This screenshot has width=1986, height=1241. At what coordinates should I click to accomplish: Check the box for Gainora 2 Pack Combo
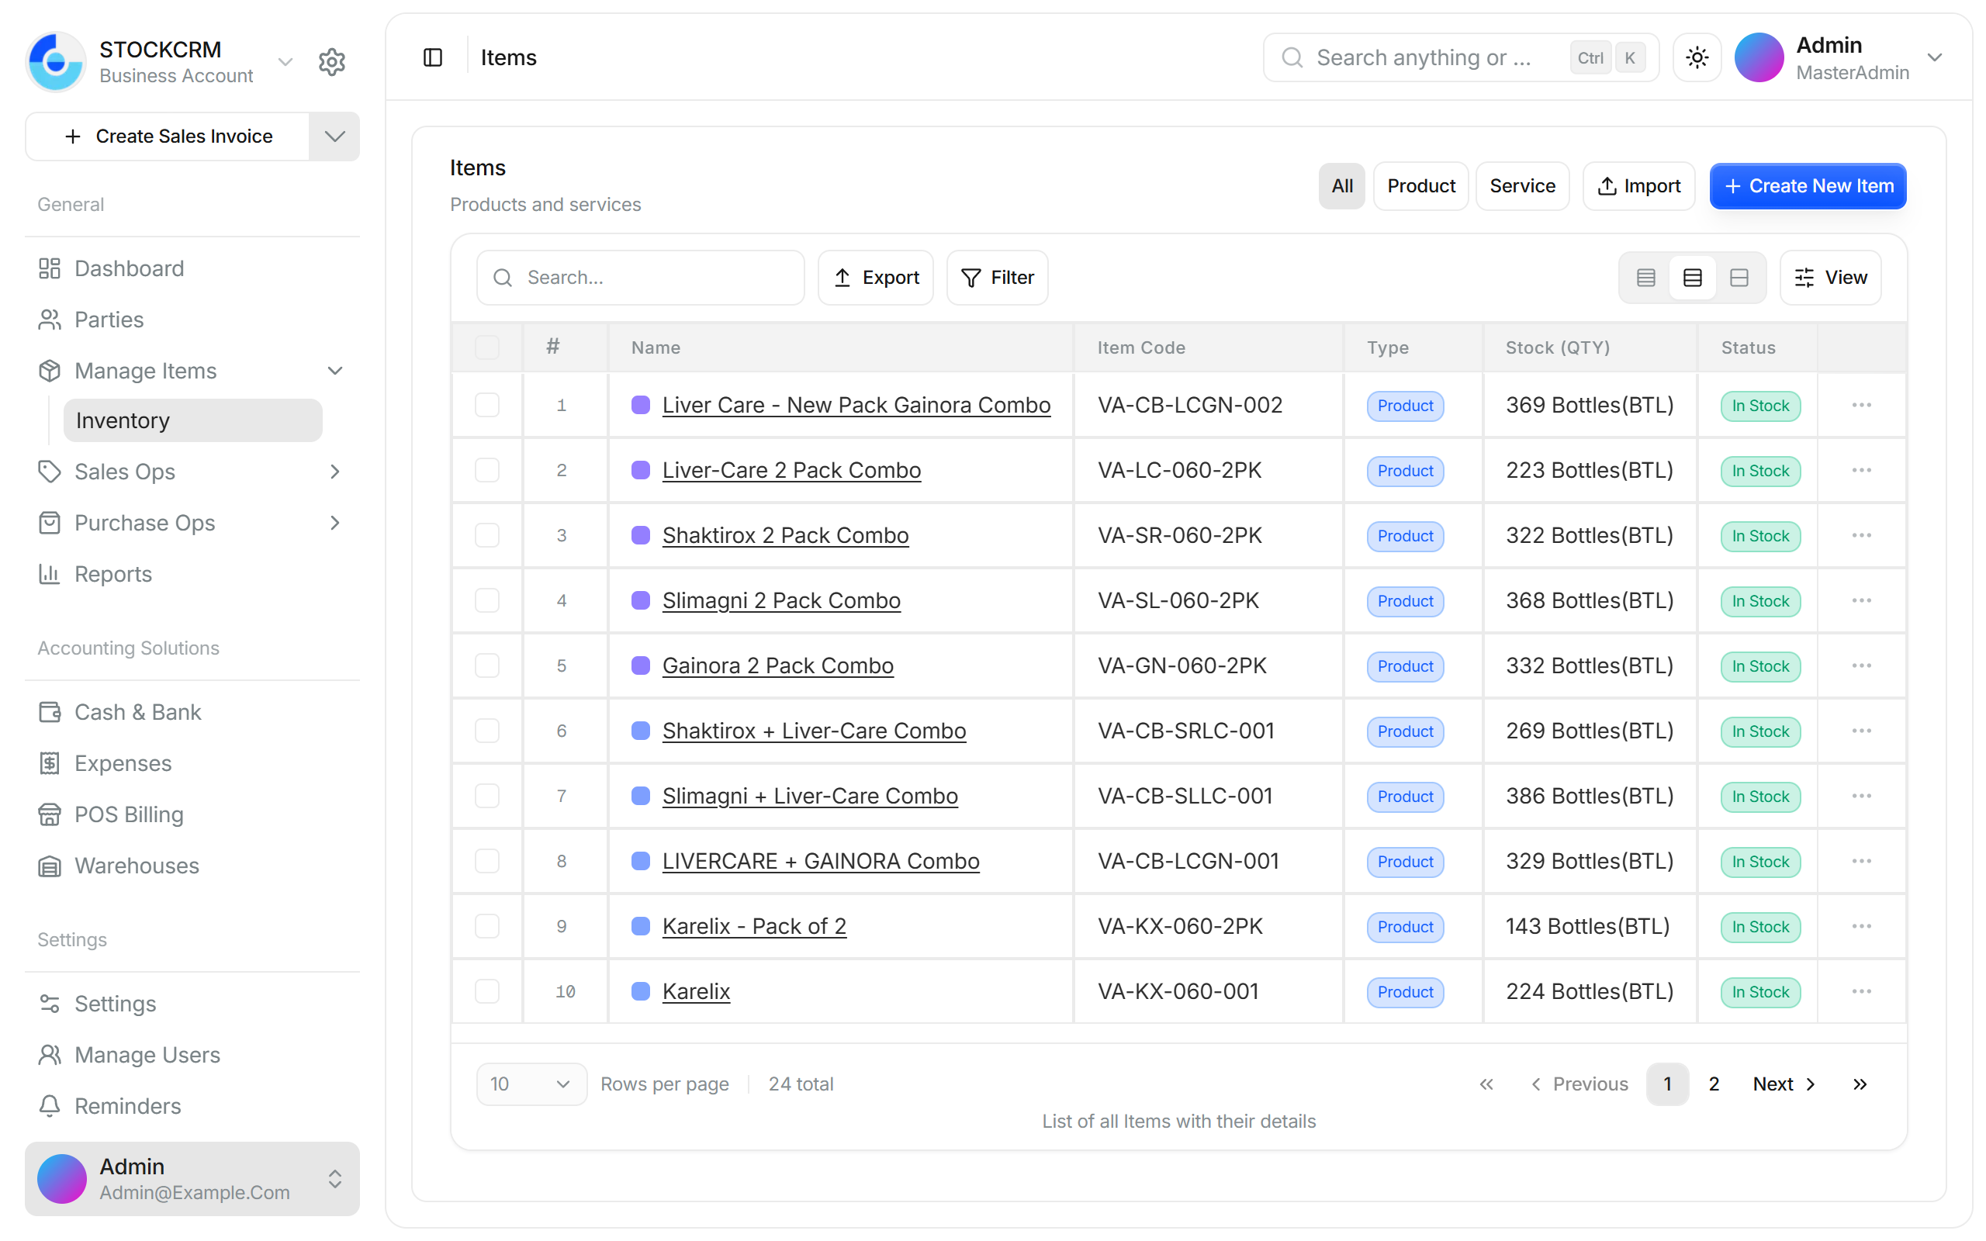tap(486, 665)
